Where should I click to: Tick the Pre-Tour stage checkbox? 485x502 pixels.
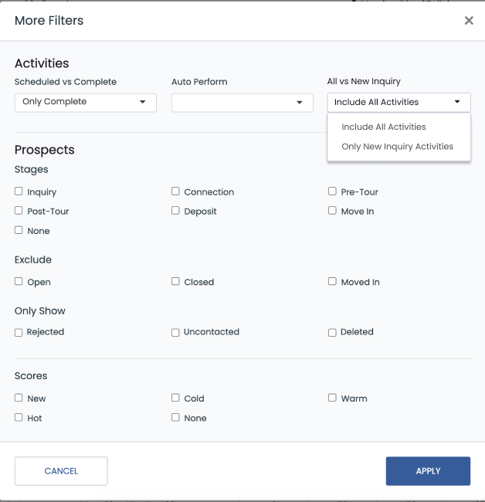(332, 192)
